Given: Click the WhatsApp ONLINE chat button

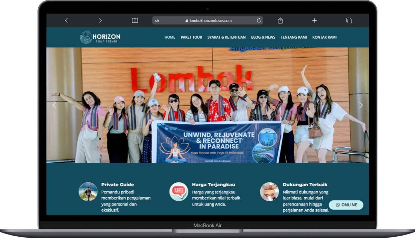Looking at the screenshot, I should (x=346, y=205).
